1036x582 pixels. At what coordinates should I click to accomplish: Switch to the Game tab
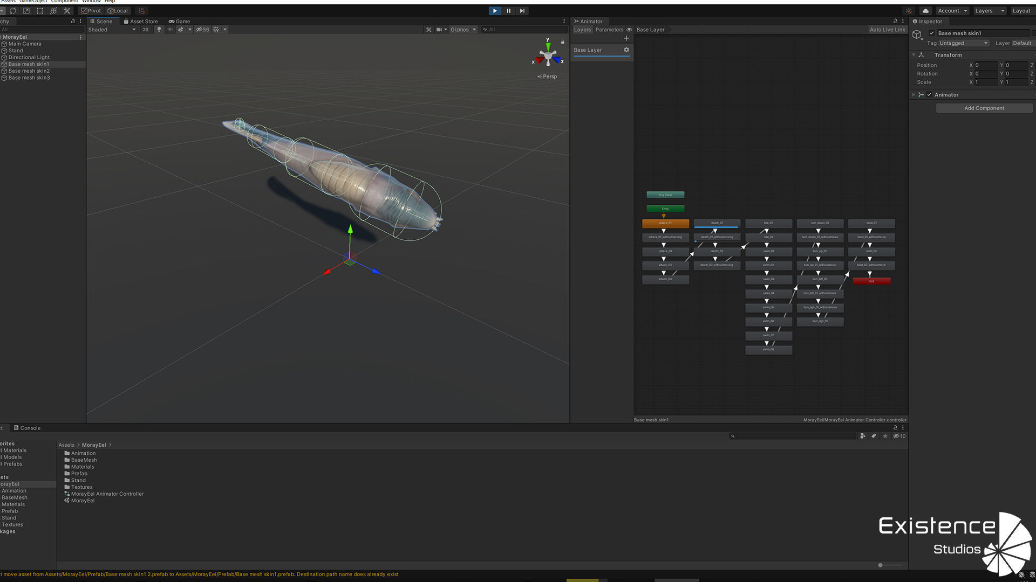[x=180, y=22]
